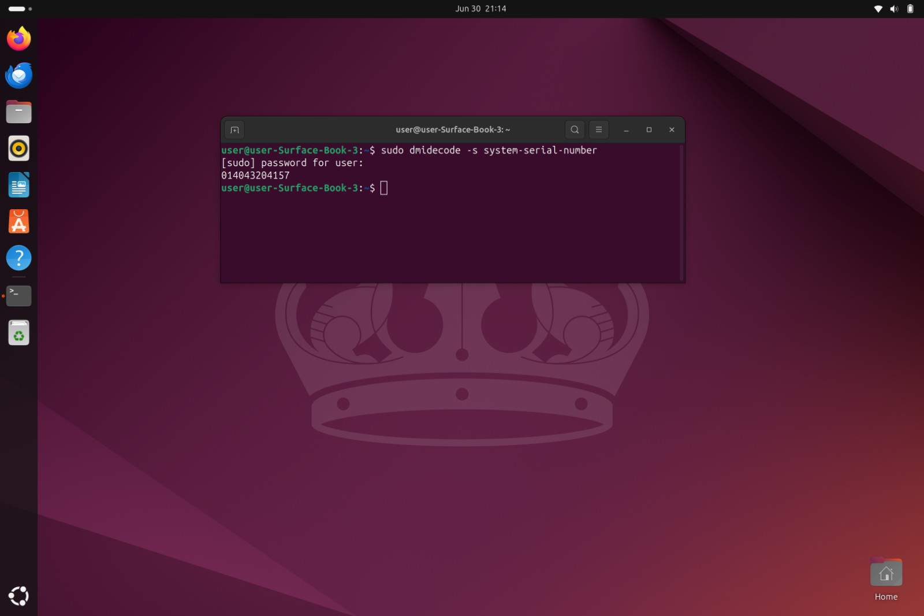Open the Home folder desktop icon
924x616 pixels.
pyautogui.click(x=886, y=580)
